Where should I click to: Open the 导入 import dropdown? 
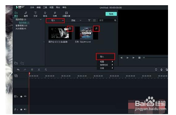coord(55,20)
